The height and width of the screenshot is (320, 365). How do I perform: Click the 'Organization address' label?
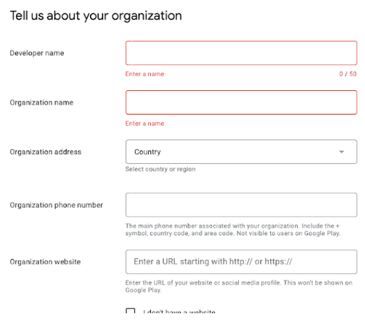click(46, 152)
